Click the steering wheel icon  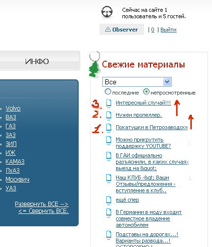click(107, 12)
